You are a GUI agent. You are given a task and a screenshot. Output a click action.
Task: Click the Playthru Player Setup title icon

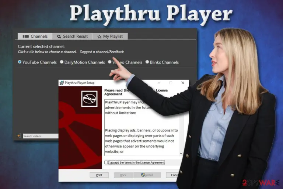62,83
